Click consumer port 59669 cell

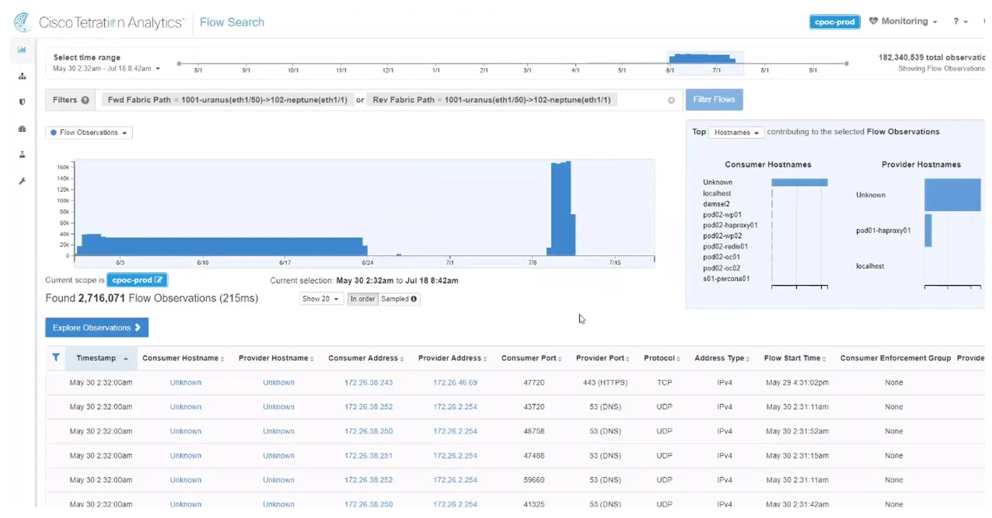534,480
